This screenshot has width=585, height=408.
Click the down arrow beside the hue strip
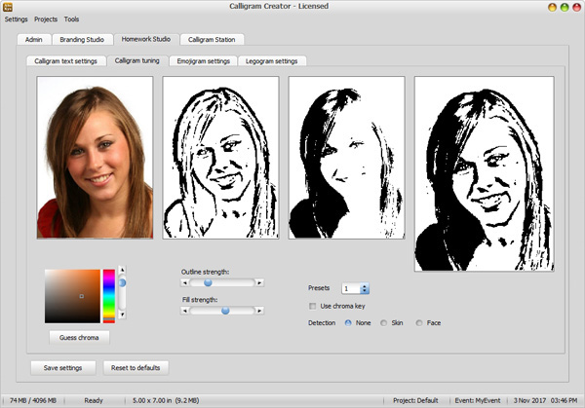point(122,315)
